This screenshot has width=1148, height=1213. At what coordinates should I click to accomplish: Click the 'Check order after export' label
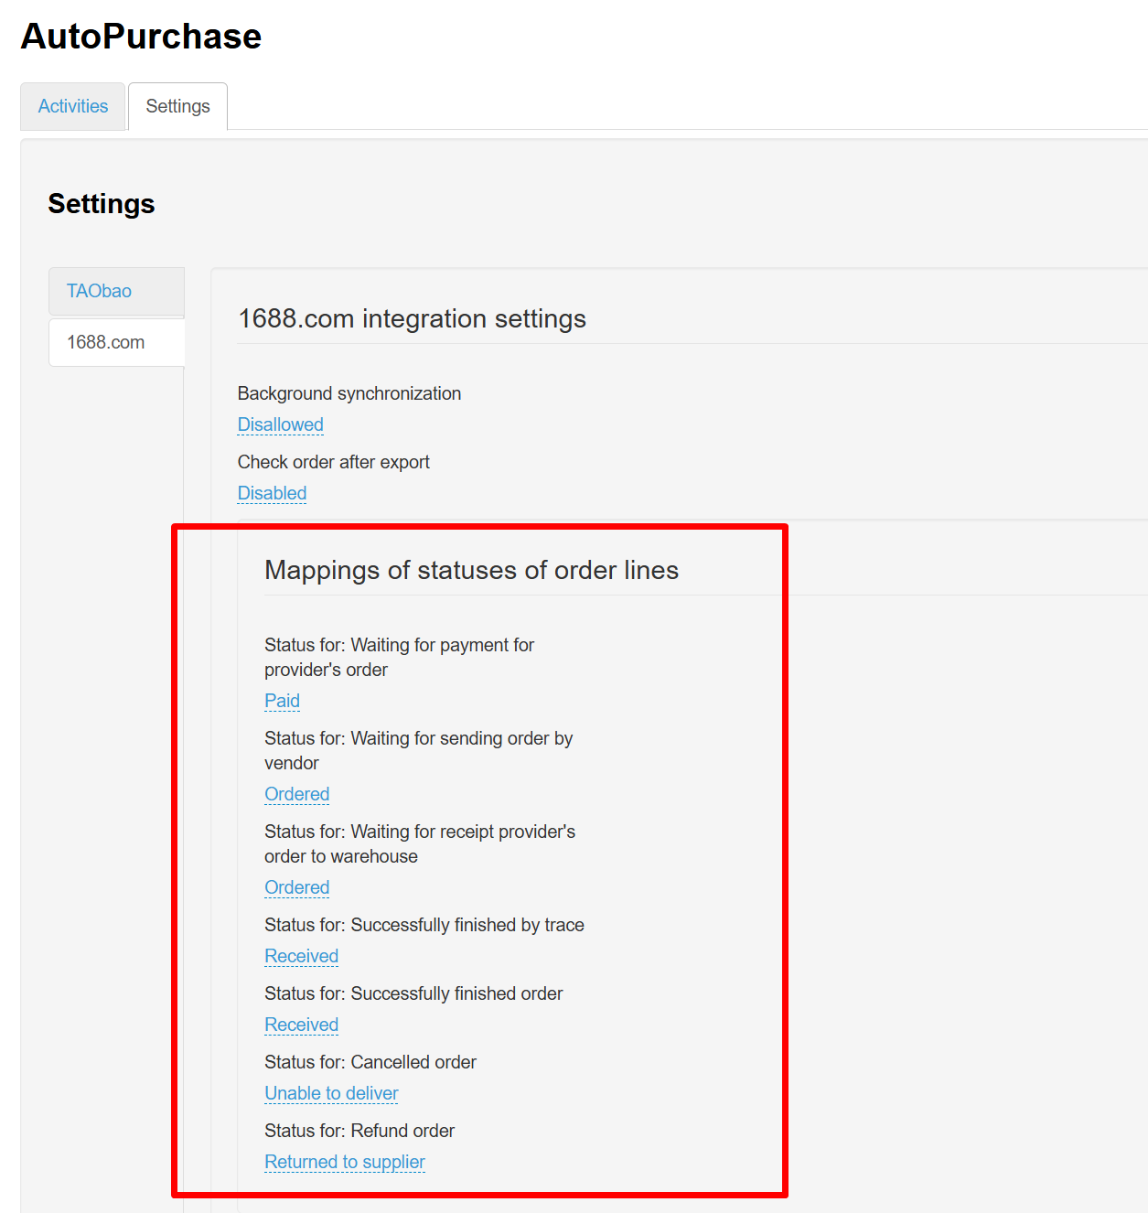point(333,462)
